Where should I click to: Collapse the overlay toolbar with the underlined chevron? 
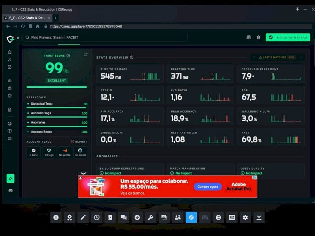pyautogui.click(x=259, y=218)
